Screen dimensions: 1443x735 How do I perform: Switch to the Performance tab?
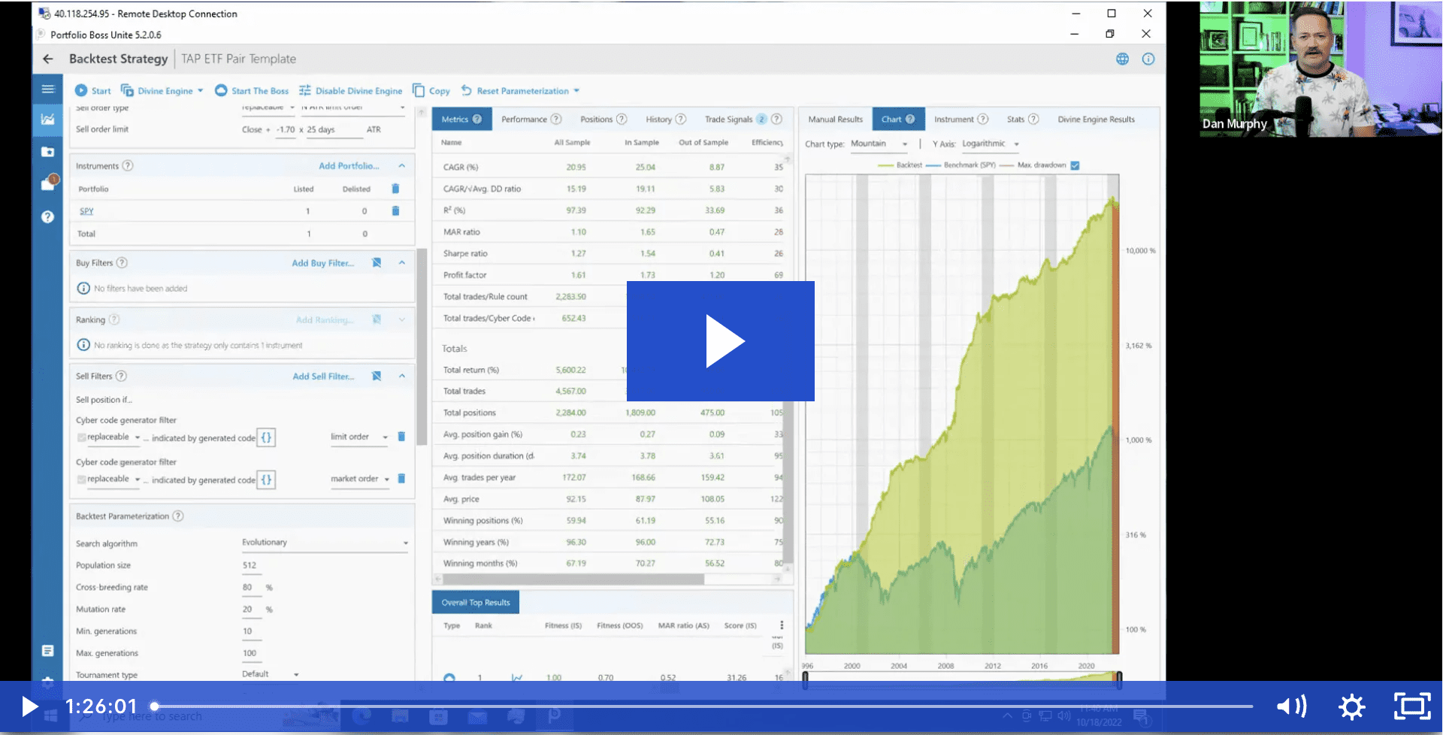click(x=531, y=119)
